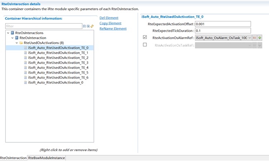
Task: Collapse the RteOsInteractions tree node
Action: pos(8,33)
